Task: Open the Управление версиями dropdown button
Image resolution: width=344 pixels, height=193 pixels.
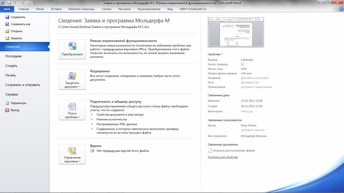Action: pyautogui.click(x=72, y=154)
